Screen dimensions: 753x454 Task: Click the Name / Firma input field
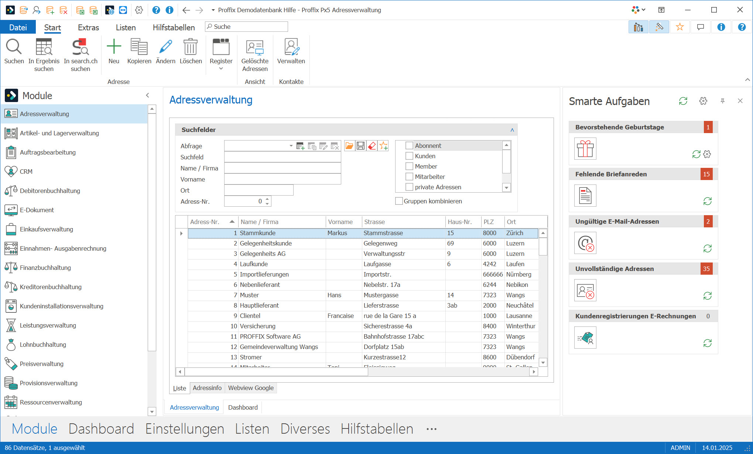(283, 168)
